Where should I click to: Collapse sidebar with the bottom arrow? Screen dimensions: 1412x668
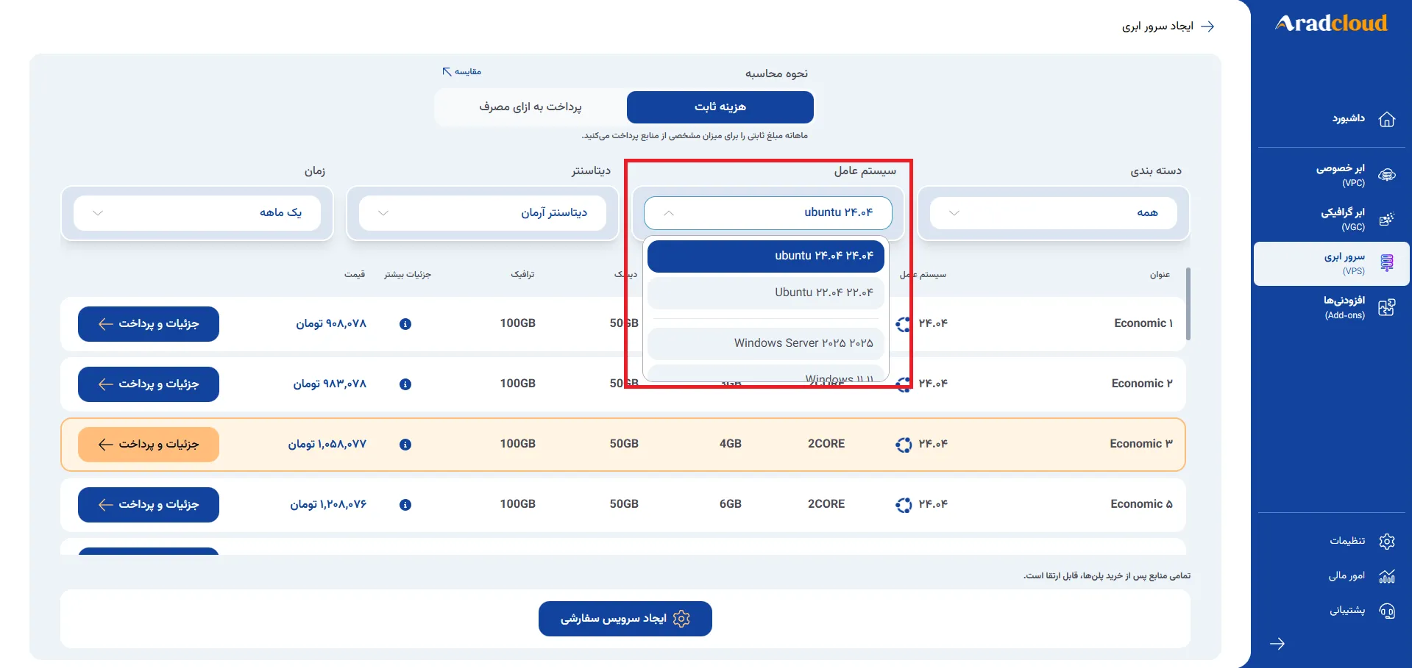pyautogui.click(x=1277, y=644)
